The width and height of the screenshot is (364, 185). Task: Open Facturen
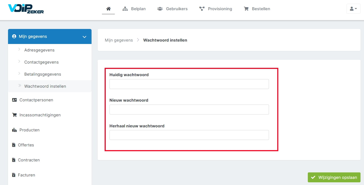(x=26, y=175)
